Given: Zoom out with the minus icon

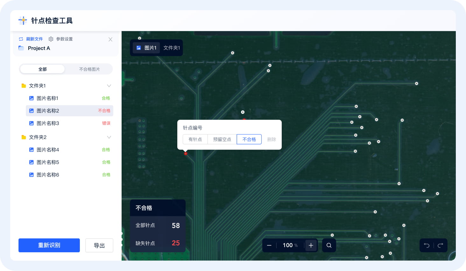Looking at the screenshot, I should coord(269,245).
